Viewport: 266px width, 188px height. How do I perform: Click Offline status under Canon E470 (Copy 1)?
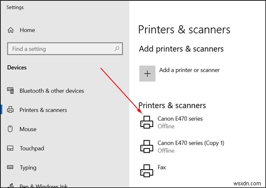pyautogui.click(x=166, y=150)
